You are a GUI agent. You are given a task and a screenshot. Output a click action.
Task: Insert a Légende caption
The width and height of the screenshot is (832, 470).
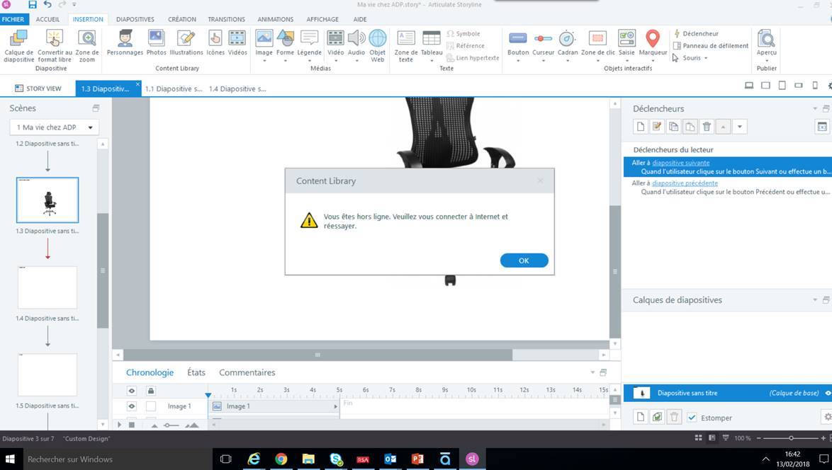[x=310, y=42]
